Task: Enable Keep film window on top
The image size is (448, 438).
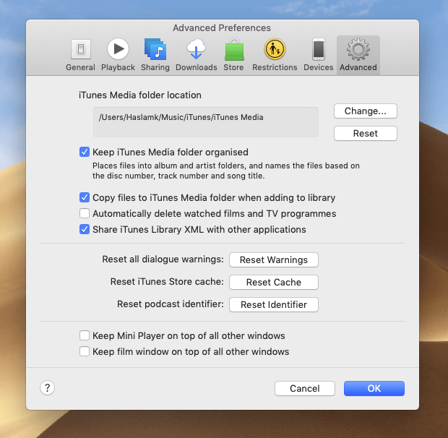Action: pos(85,351)
